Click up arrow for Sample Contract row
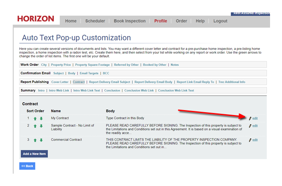The width and height of the screenshot is (282, 186). [x=35, y=126]
